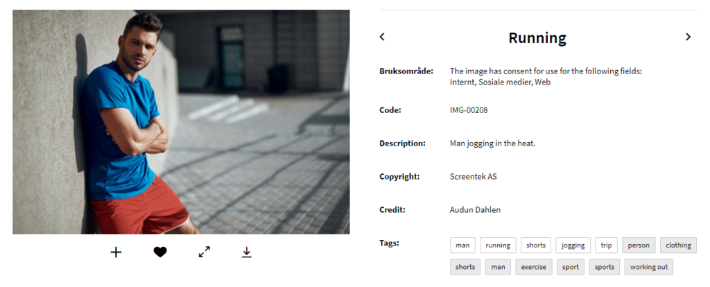Click the photo of the man in blue shirt
Viewport: 710px width, 287px height.
coord(181,122)
